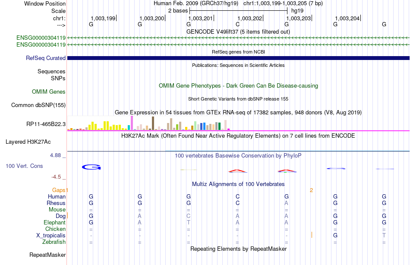Open the 100 Vert. Cons track label

pyautogui.click(x=24, y=166)
